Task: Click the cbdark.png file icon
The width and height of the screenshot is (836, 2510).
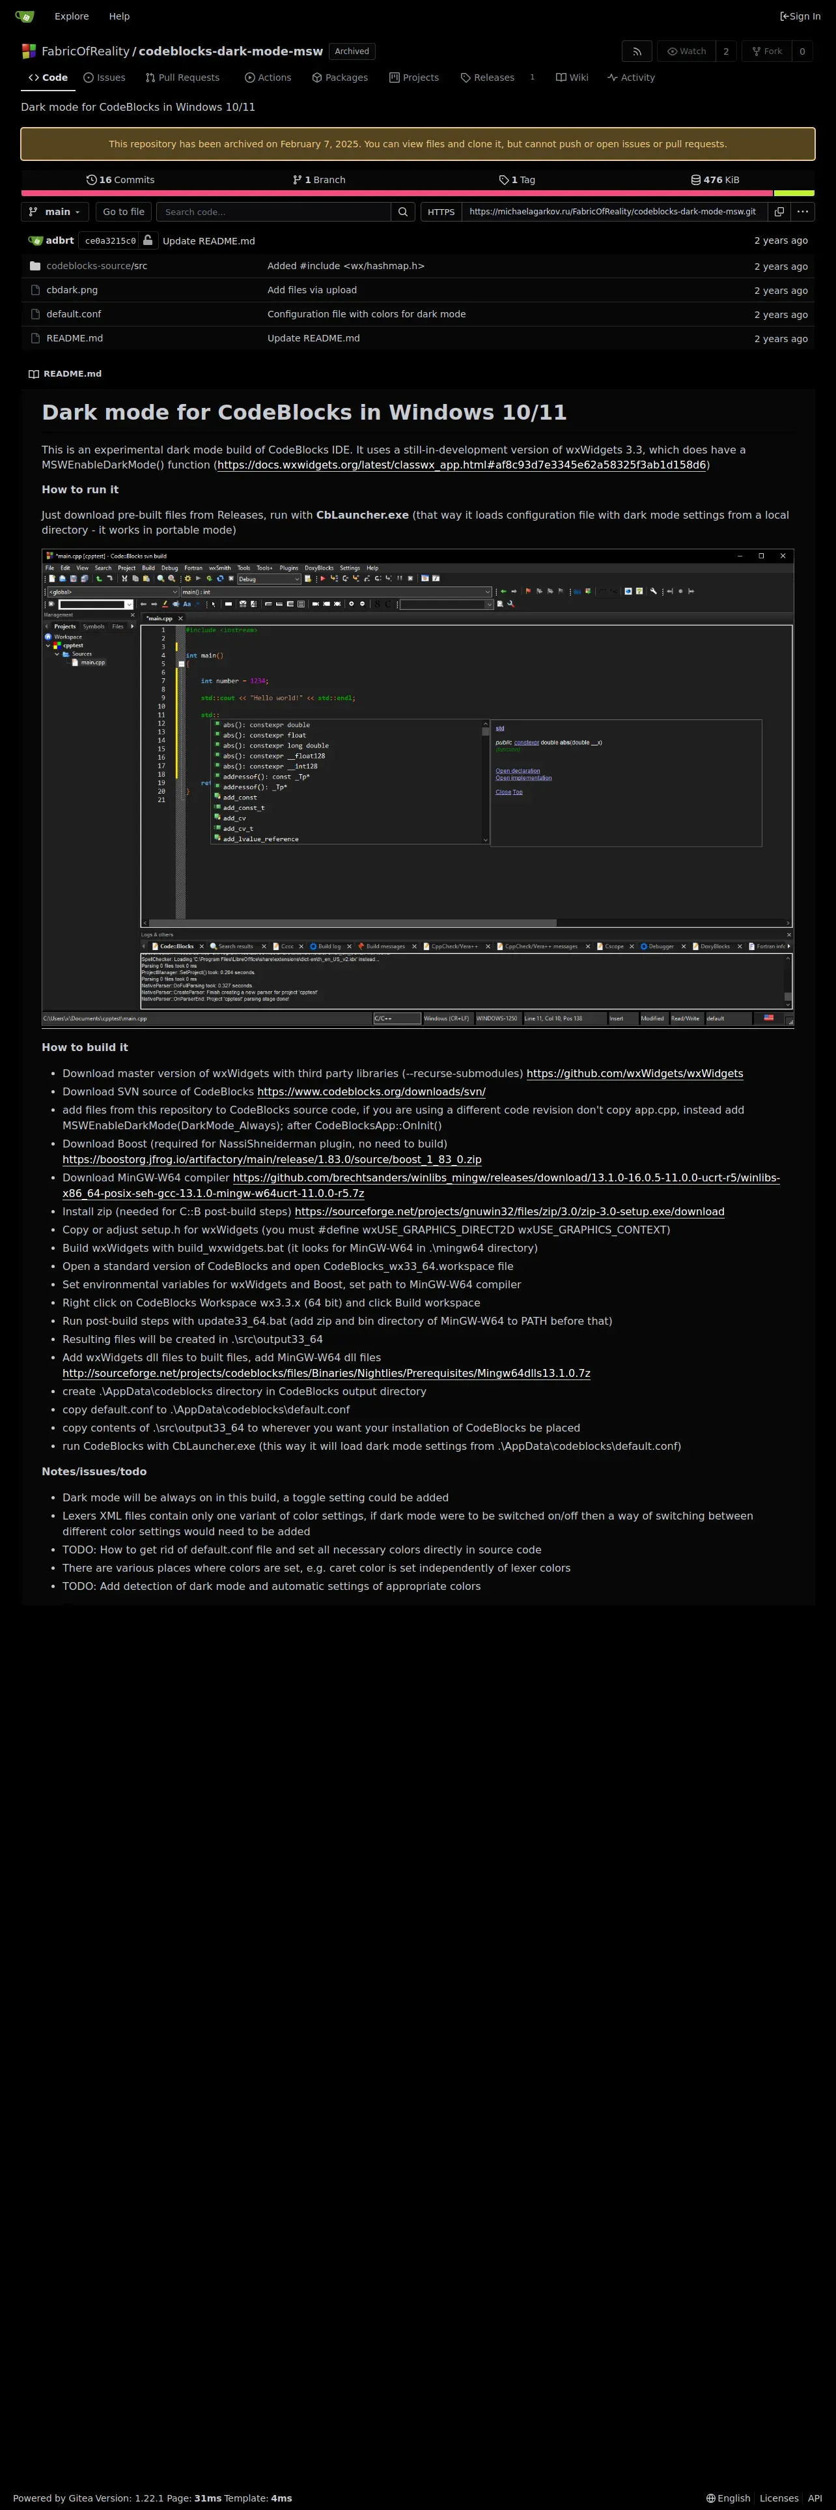Action: [x=35, y=291]
